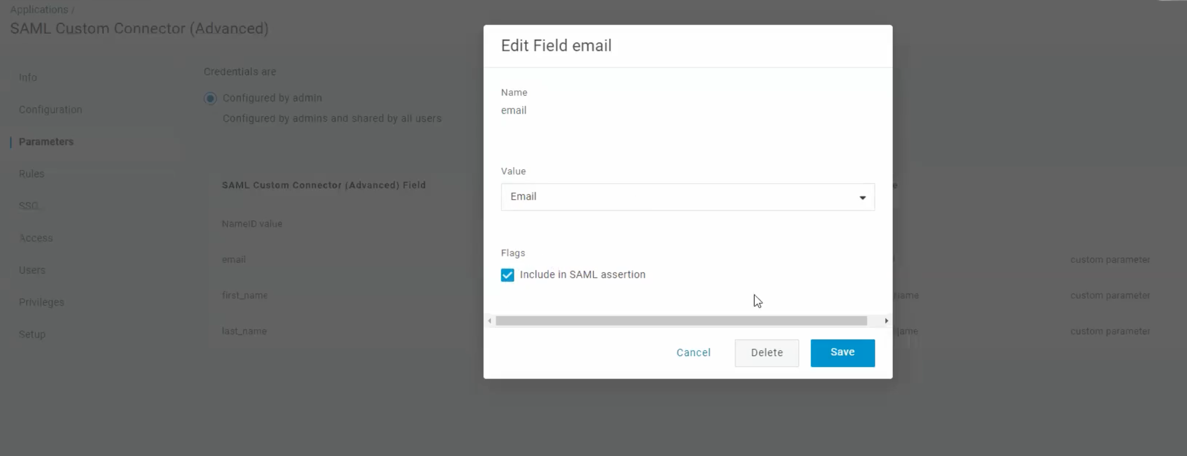Open the NameID value parameter row
The width and height of the screenshot is (1187, 456).
(x=252, y=224)
